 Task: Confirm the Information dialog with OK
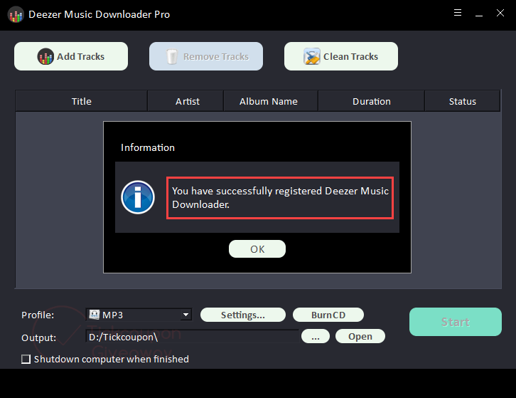point(257,249)
